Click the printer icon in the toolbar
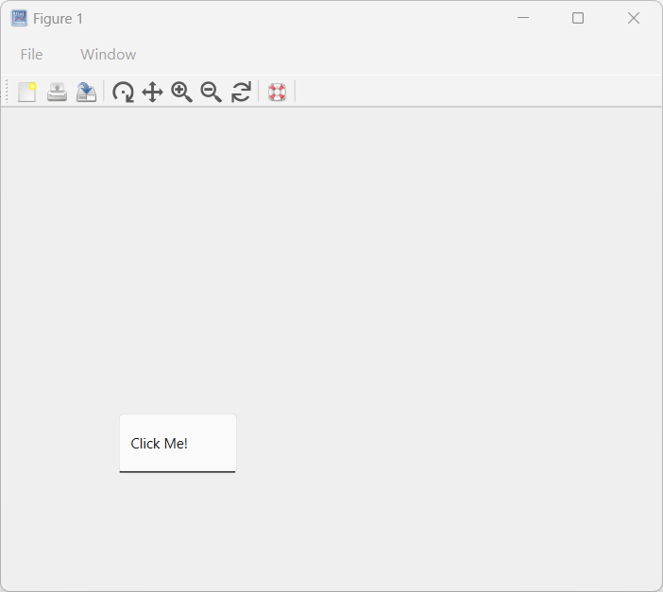The width and height of the screenshot is (663, 592). [x=57, y=92]
